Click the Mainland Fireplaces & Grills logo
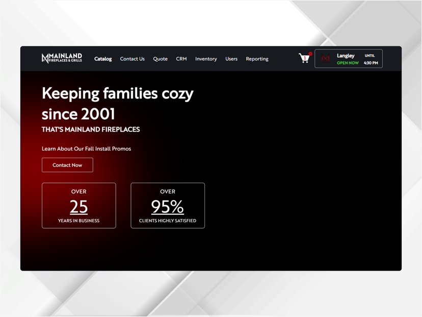Image resolution: width=422 pixels, height=317 pixels. (62, 58)
